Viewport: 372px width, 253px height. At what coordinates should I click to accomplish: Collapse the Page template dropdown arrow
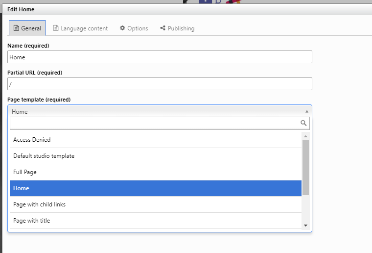click(307, 111)
